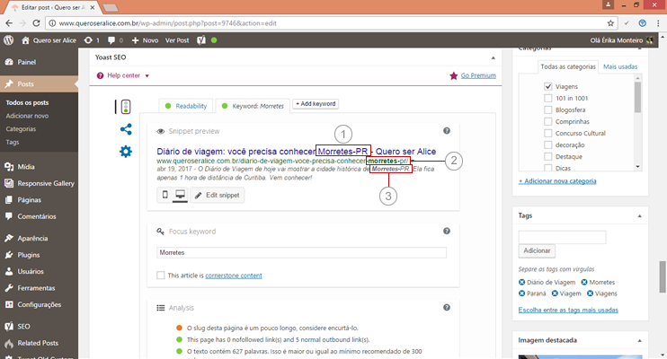
Task: Open the Novo menu in admin bar
Action: click(145, 40)
